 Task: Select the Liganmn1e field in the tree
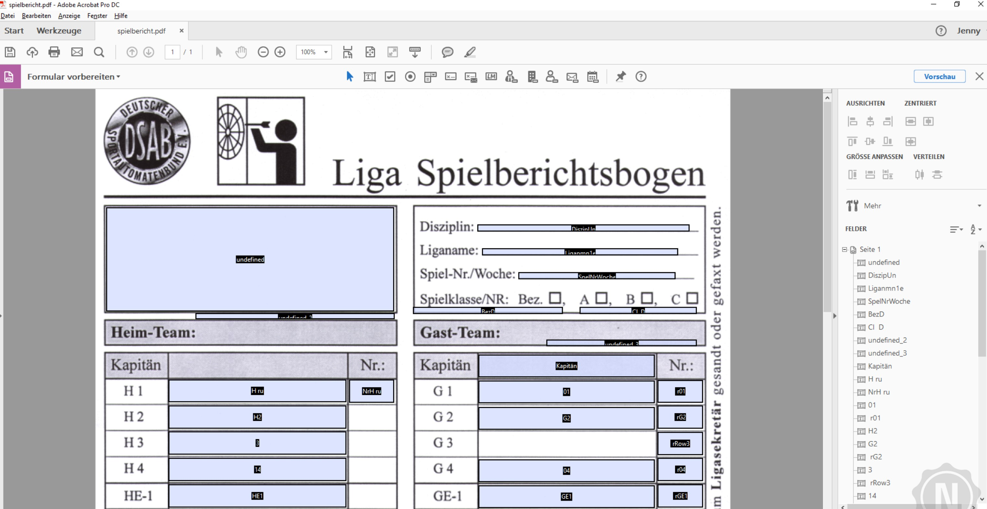pos(885,289)
